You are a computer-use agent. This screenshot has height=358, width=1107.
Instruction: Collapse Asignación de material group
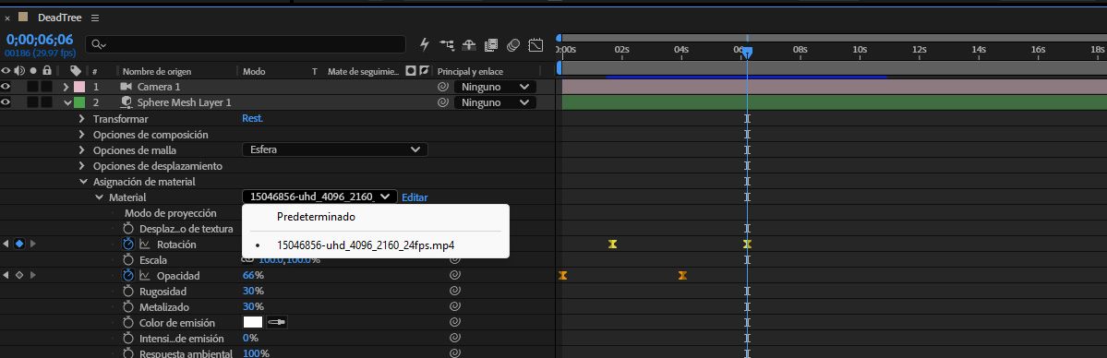(82, 182)
